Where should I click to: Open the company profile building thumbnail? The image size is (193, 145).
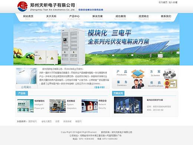[26, 76]
